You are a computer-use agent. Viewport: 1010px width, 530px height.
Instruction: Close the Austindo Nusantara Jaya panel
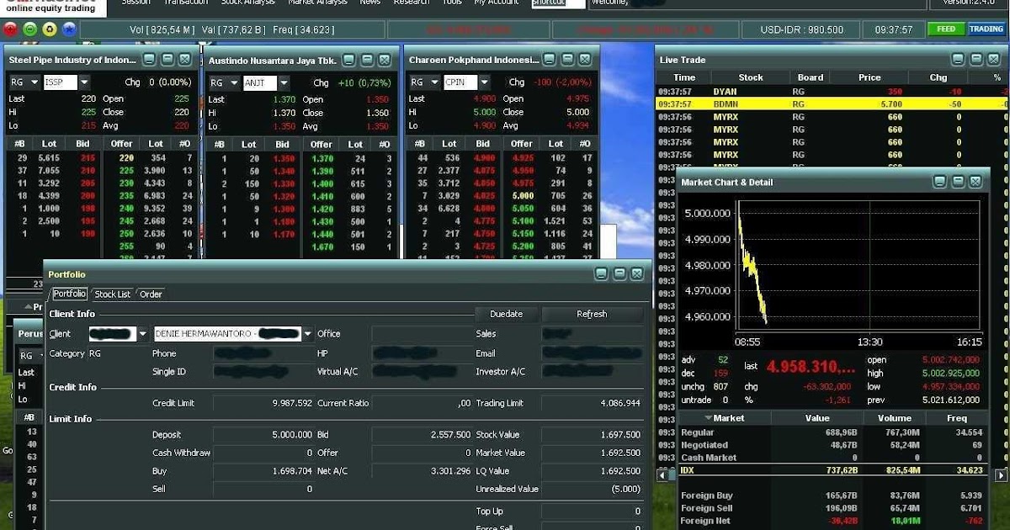click(384, 60)
